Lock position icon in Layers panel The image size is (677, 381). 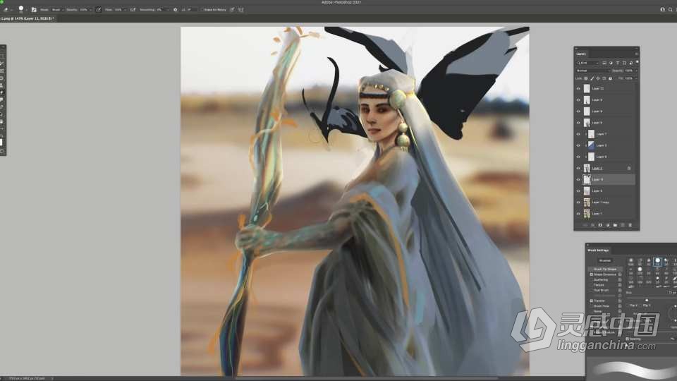(598, 78)
